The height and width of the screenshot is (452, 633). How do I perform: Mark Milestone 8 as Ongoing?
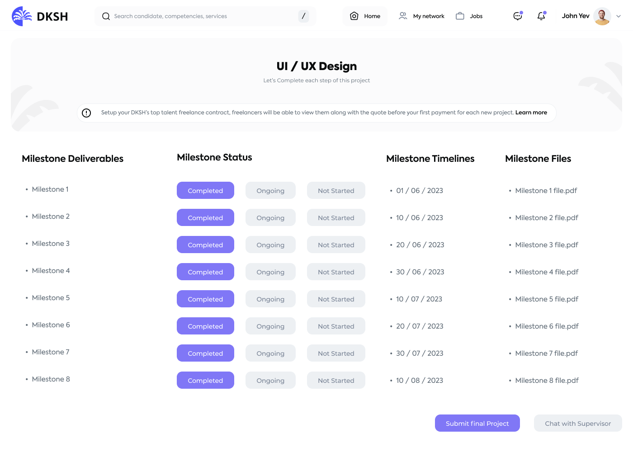270,380
